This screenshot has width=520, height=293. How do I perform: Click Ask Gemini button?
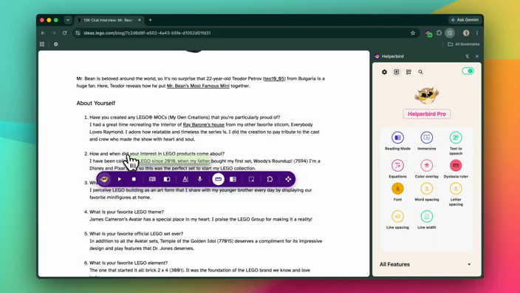[465, 20]
